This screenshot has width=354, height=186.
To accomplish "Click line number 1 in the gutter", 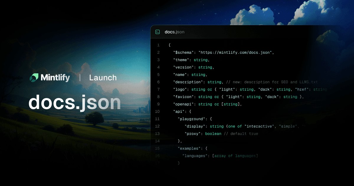I will click(x=158, y=45).
